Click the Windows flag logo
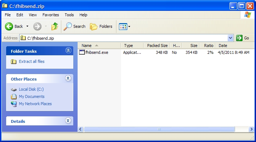Screen dimensions: 256x142 [248, 15]
